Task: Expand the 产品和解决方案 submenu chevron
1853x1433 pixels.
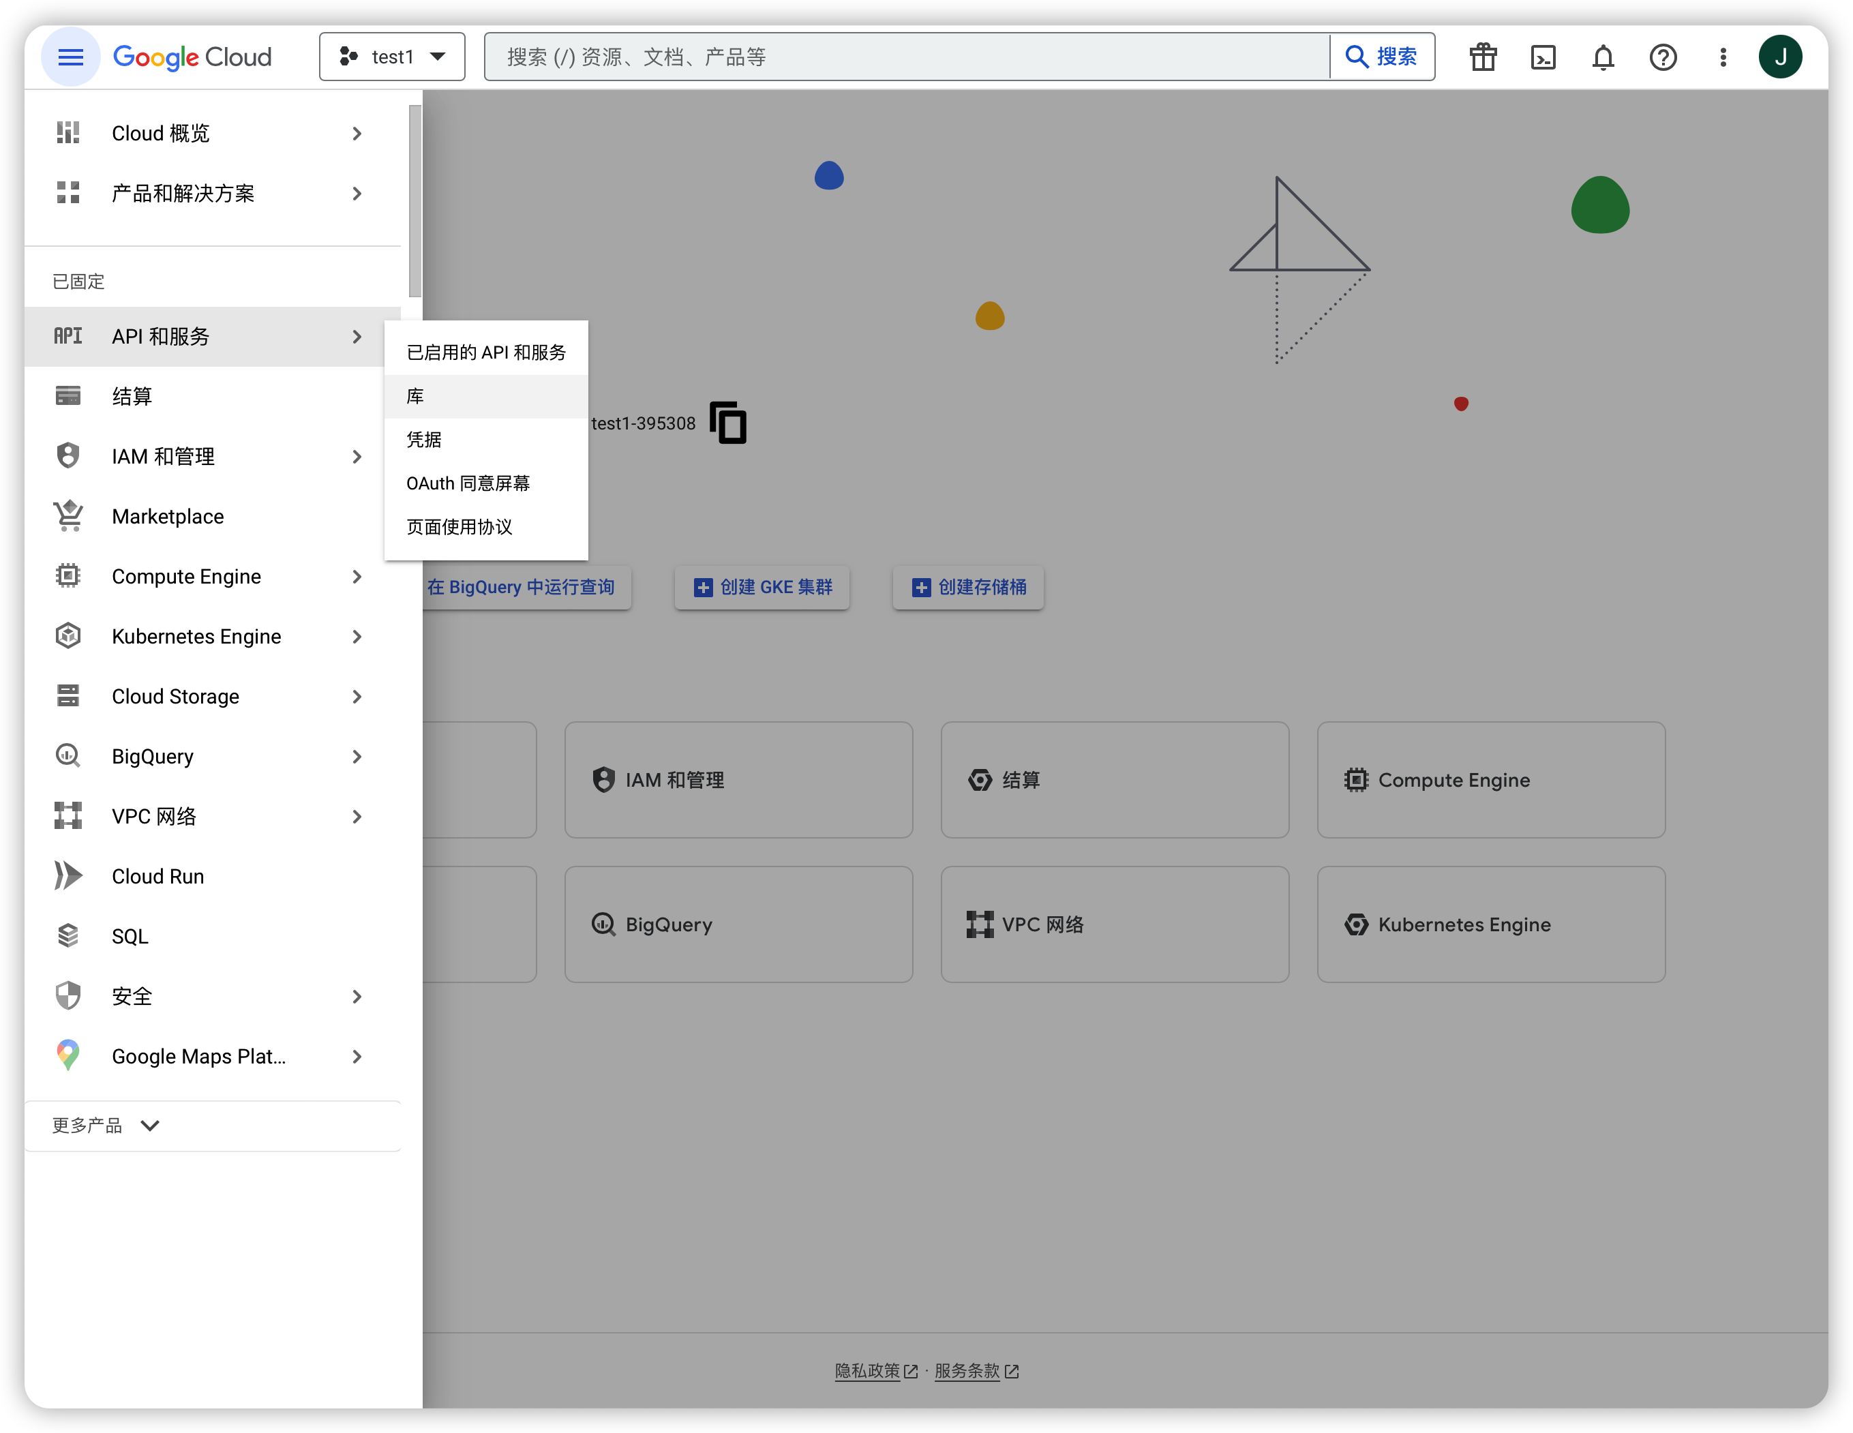Action: tap(357, 194)
